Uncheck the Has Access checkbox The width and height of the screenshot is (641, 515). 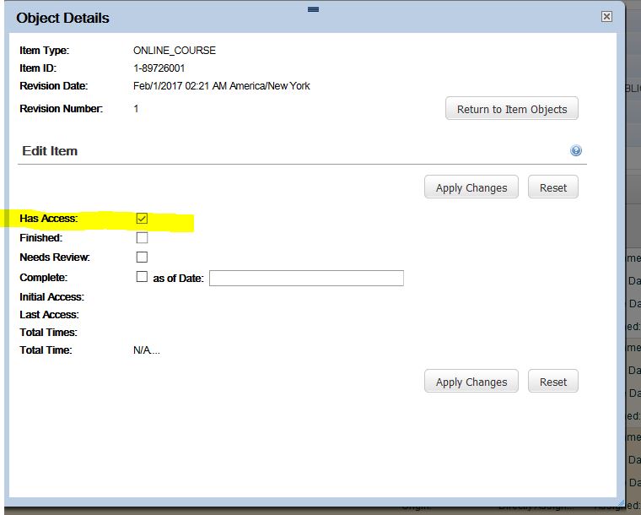(x=142, y=219)
